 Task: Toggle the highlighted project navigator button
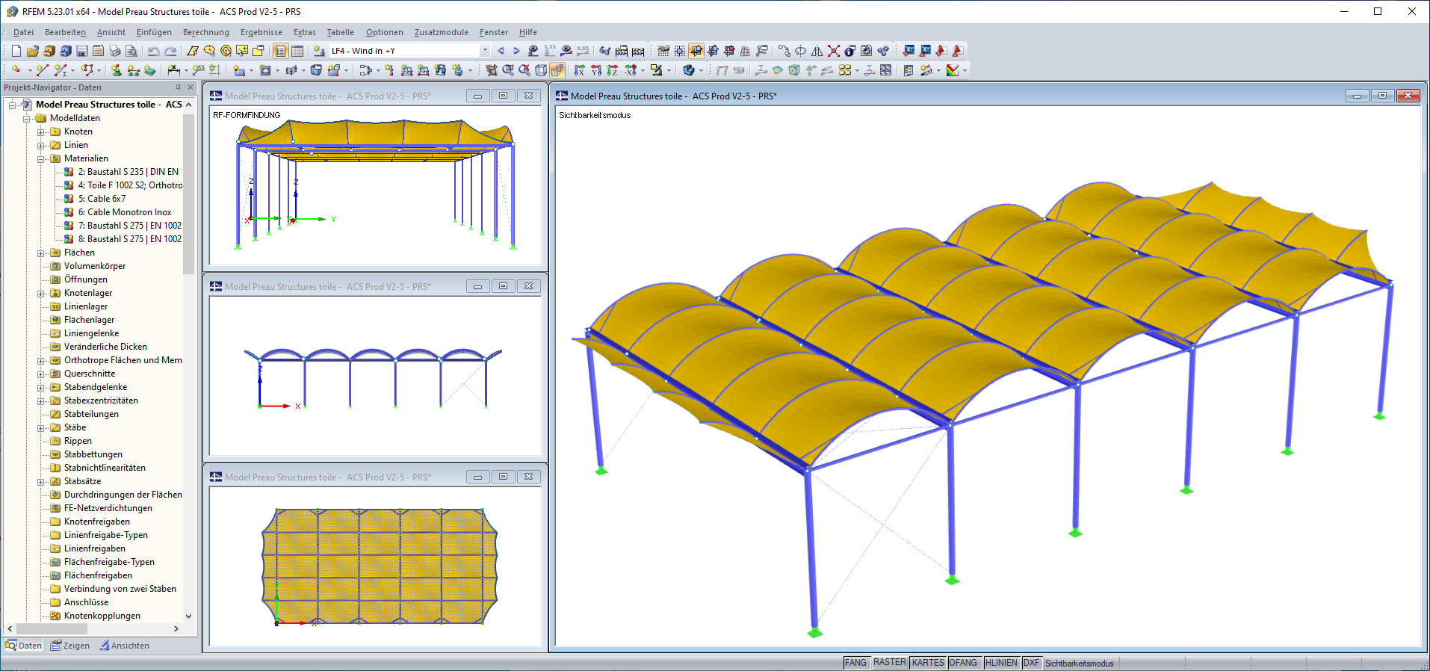[280, 51]
